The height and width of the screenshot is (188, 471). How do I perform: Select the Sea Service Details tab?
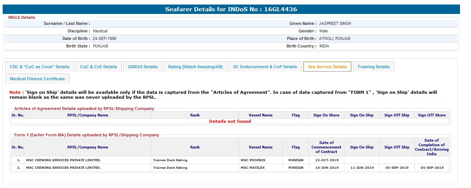[327, 67]
